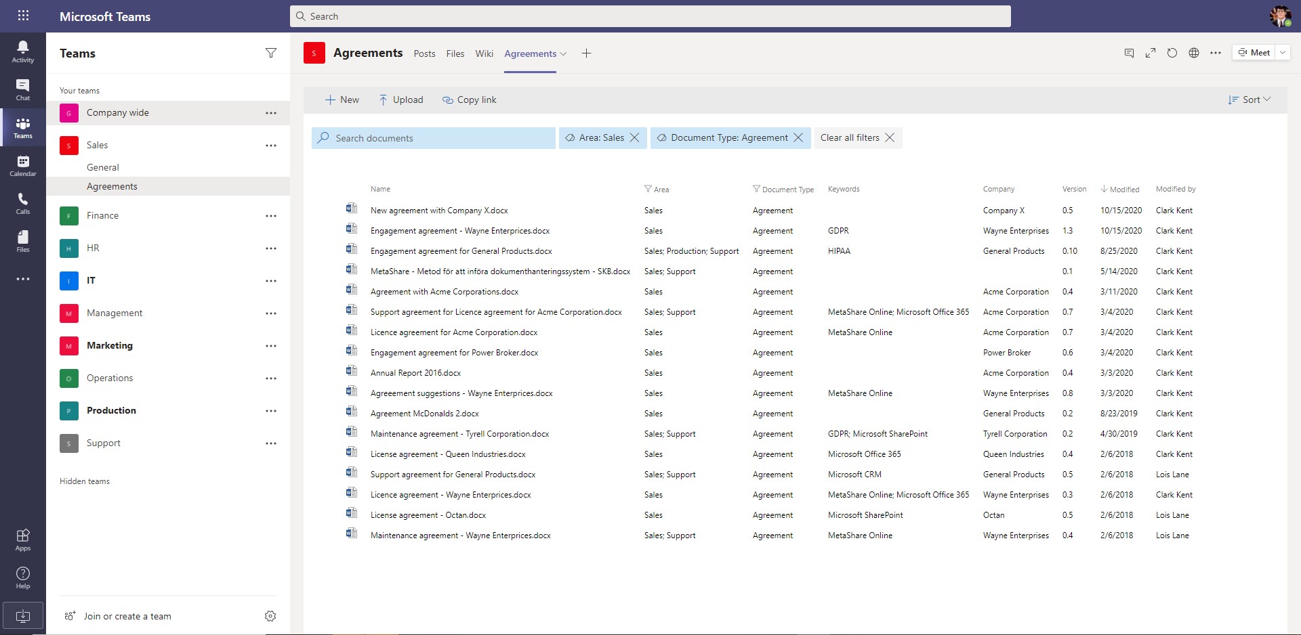The width and height of the screenshot is (1301, 635).
Task: Open tab in website globe icon
Action: [x=1194, y=53]
